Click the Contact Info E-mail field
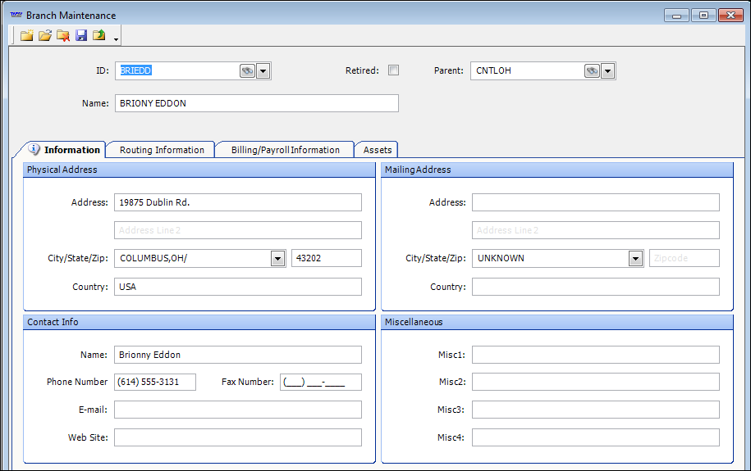 pos(237,410)
